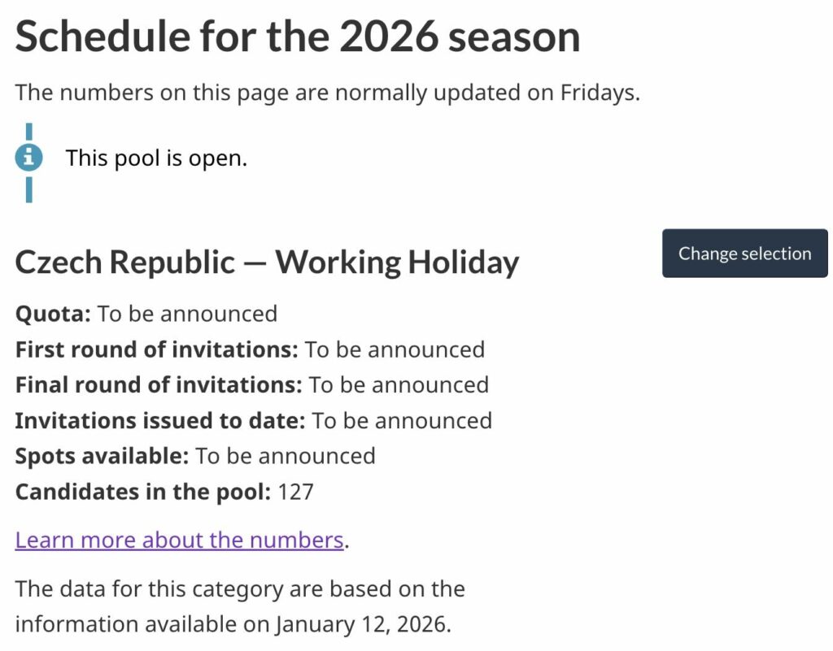Click To be announced beside Spots available
Viewport: 833px width, 651px height.
(285, 455)
